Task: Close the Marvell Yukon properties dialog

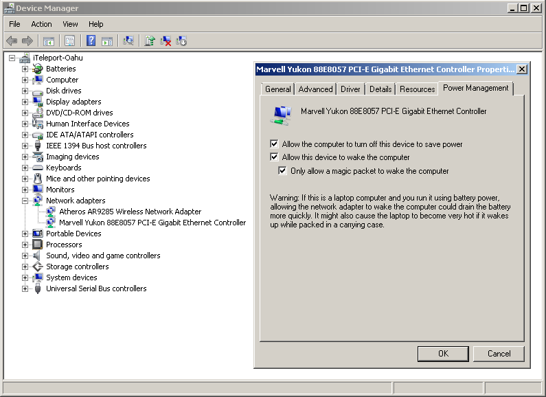Action: [x=522, y=69]
